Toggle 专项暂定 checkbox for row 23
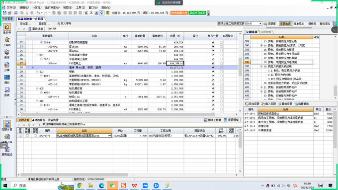 [221, 47]
